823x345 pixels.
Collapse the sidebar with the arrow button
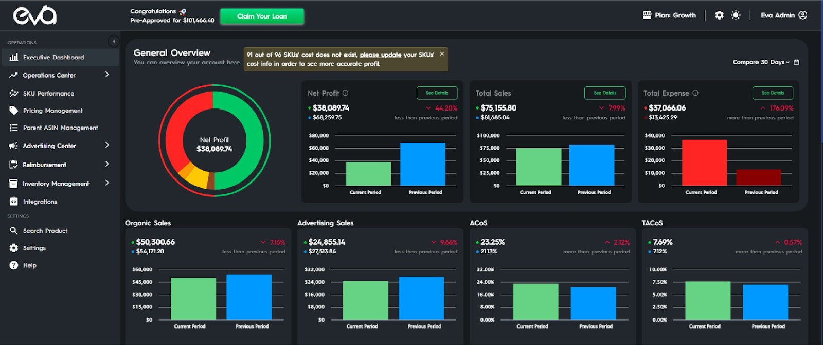[x=114, y=41]
